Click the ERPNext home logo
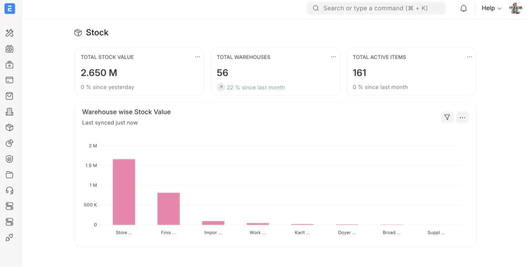527x267 pixels. [10, 9]
